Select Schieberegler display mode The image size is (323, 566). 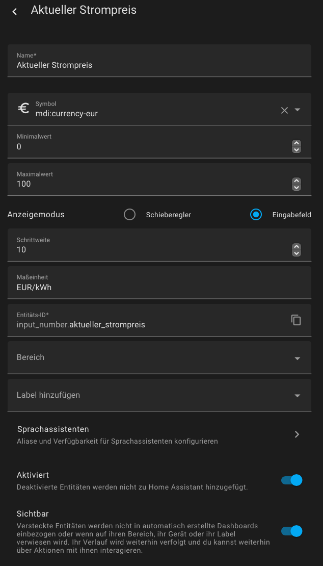click(x=129, y=214)
